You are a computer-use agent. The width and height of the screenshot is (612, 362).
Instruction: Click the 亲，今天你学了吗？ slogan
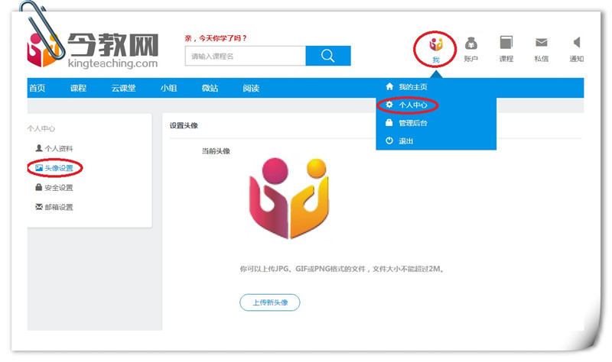pos(216,38)
